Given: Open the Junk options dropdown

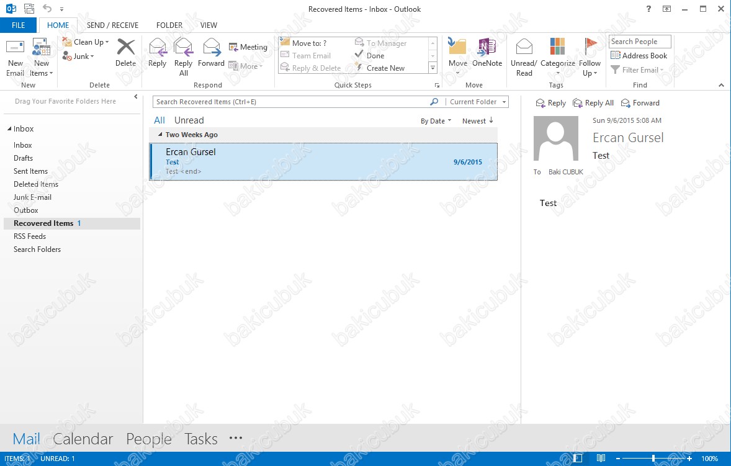Looking at the screenshot, I should click(78, 56).
